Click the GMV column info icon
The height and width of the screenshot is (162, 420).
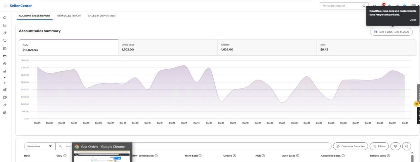point(65,156)
